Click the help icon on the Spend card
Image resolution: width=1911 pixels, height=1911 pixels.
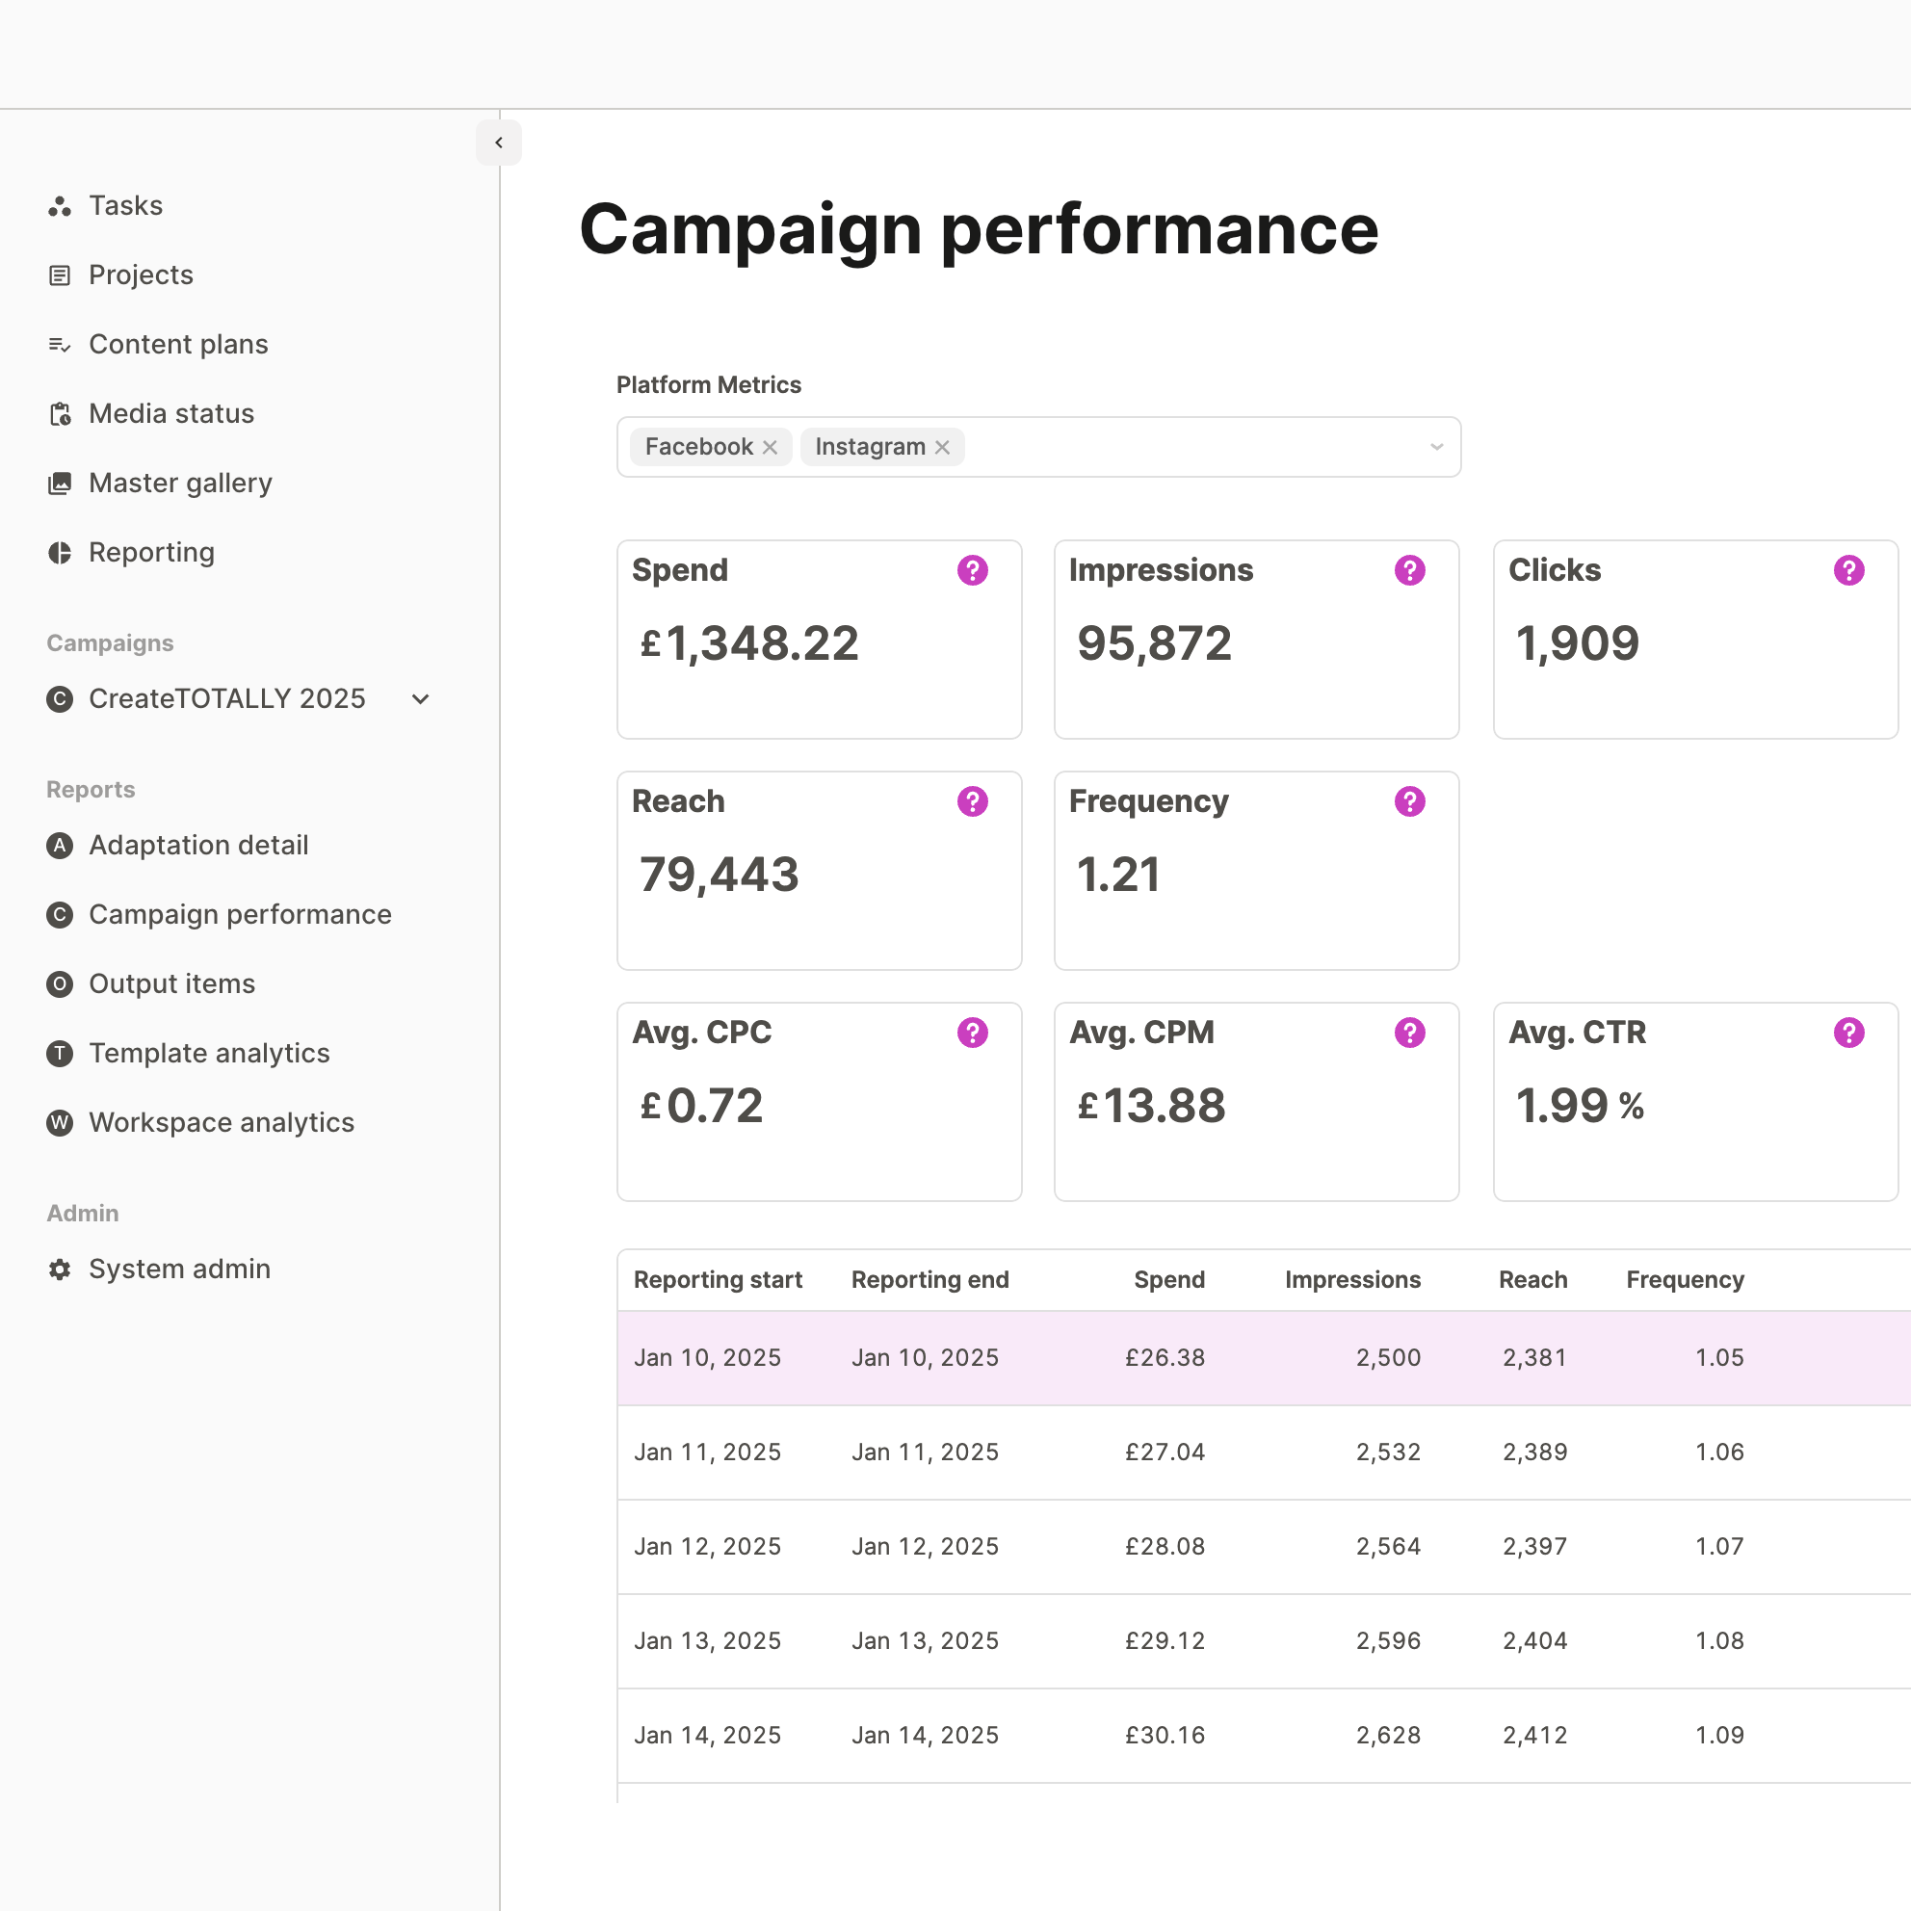pyautogui.click(x=972, y=570)
